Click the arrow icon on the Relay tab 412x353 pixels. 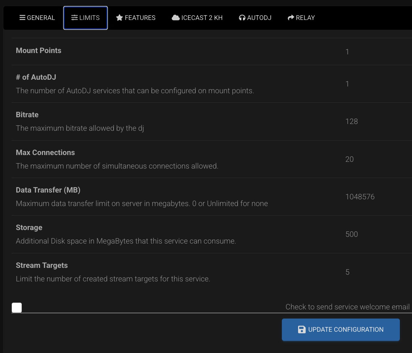pyautogui.click(x=291, y=18)
